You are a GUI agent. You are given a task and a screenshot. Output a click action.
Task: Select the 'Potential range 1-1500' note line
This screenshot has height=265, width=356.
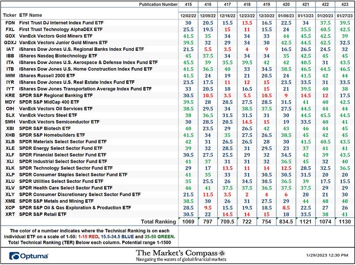coord(90,242)
